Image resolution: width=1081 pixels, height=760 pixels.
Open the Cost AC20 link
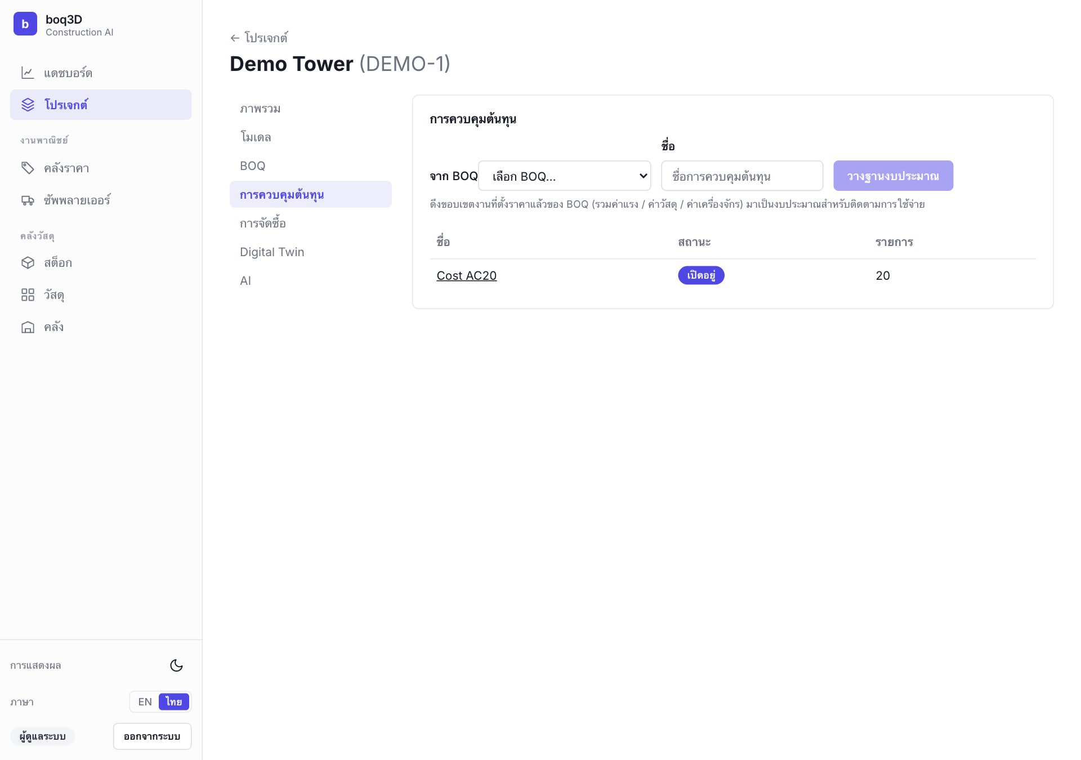pyautogui.click(x=467, y=275)
